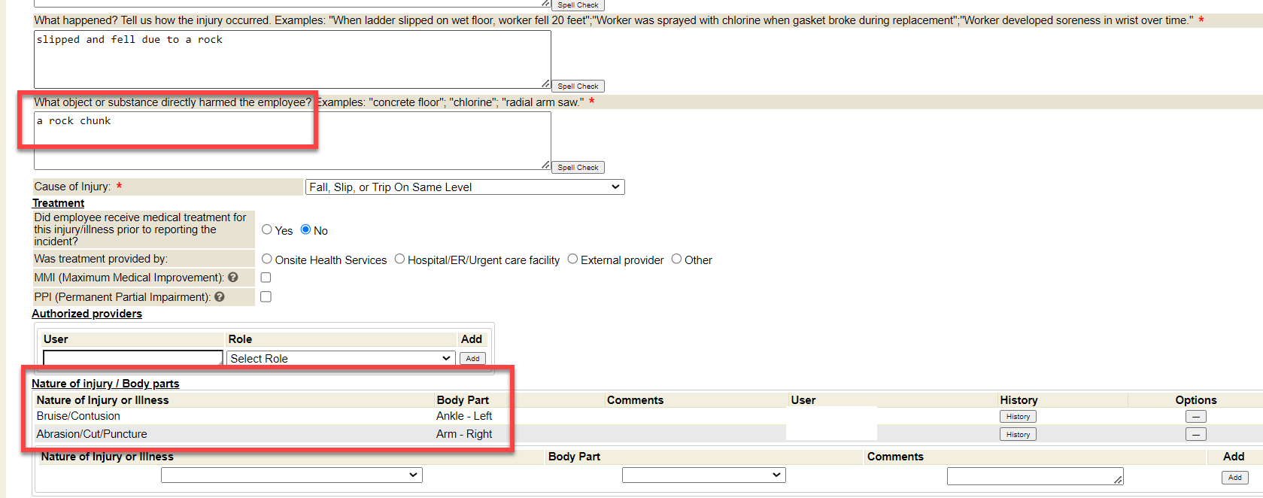
Task: Click Add button for new injury row
Action: pos(1234,478)
